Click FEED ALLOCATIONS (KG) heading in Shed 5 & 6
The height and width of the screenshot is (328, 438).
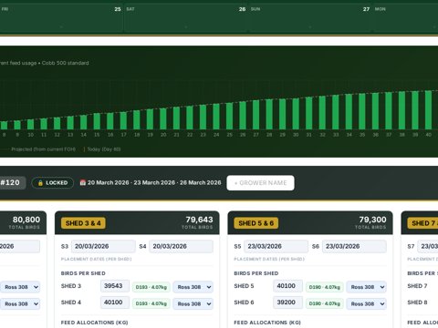coord(267,323)
